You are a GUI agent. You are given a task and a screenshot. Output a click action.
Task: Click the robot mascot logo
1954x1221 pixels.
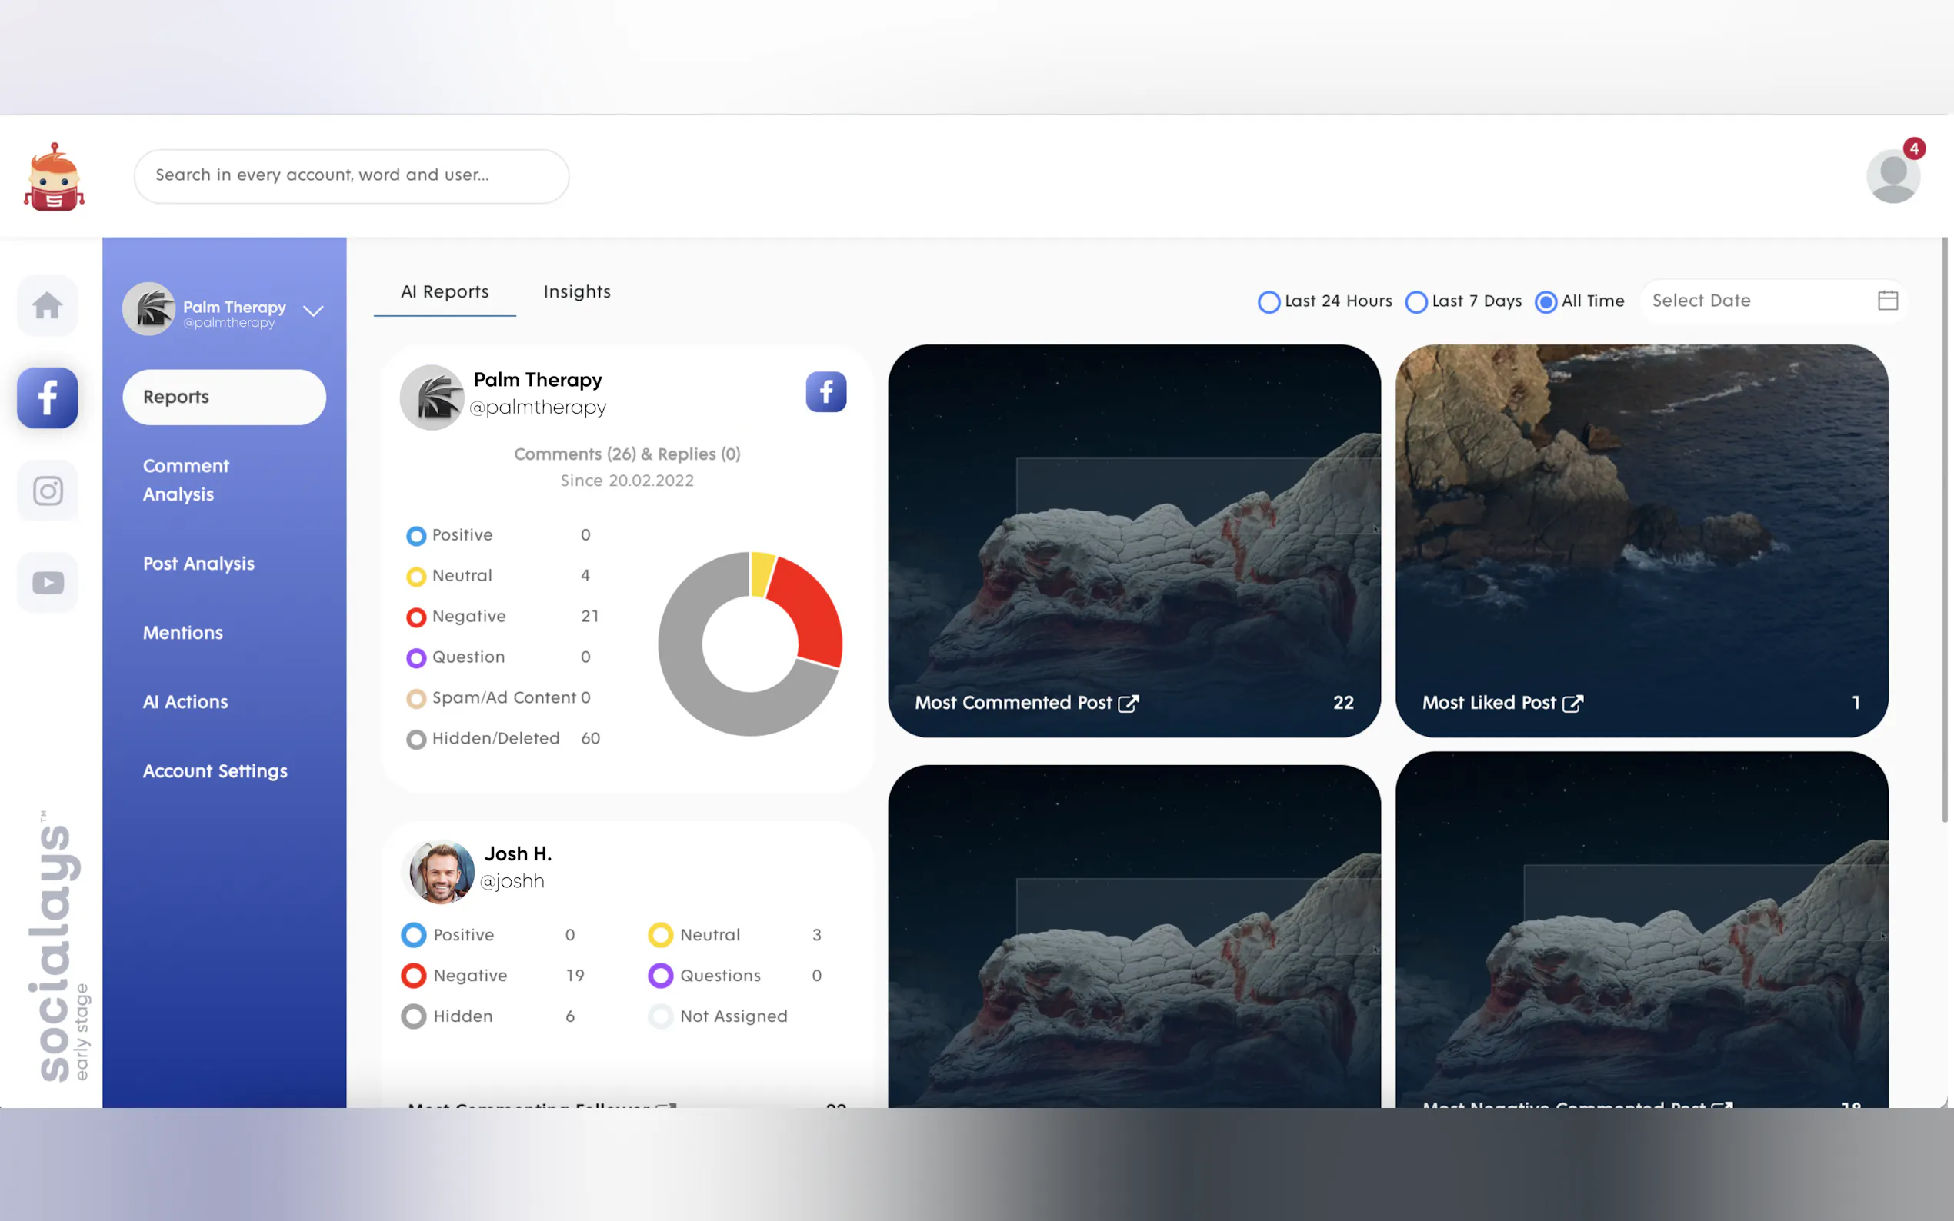pyautogui.click(x=54, y=178)
